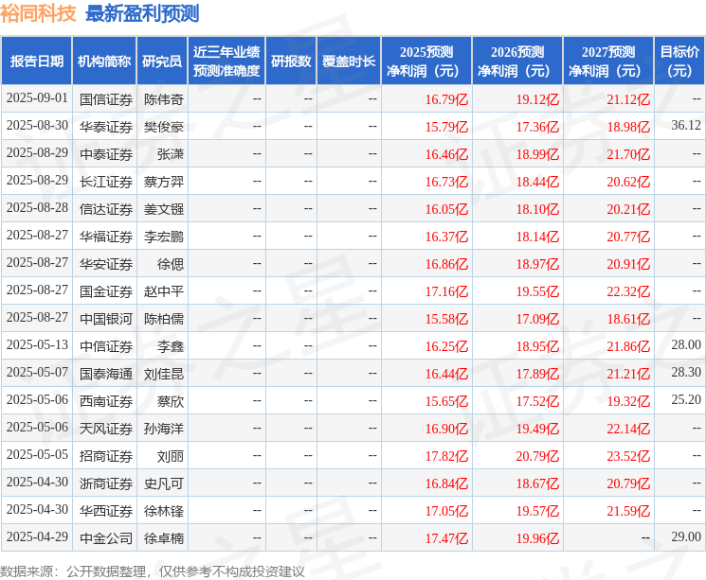Click analyst name 徐偲
This screenshot has width=706, height=580.
coord(171,263)
